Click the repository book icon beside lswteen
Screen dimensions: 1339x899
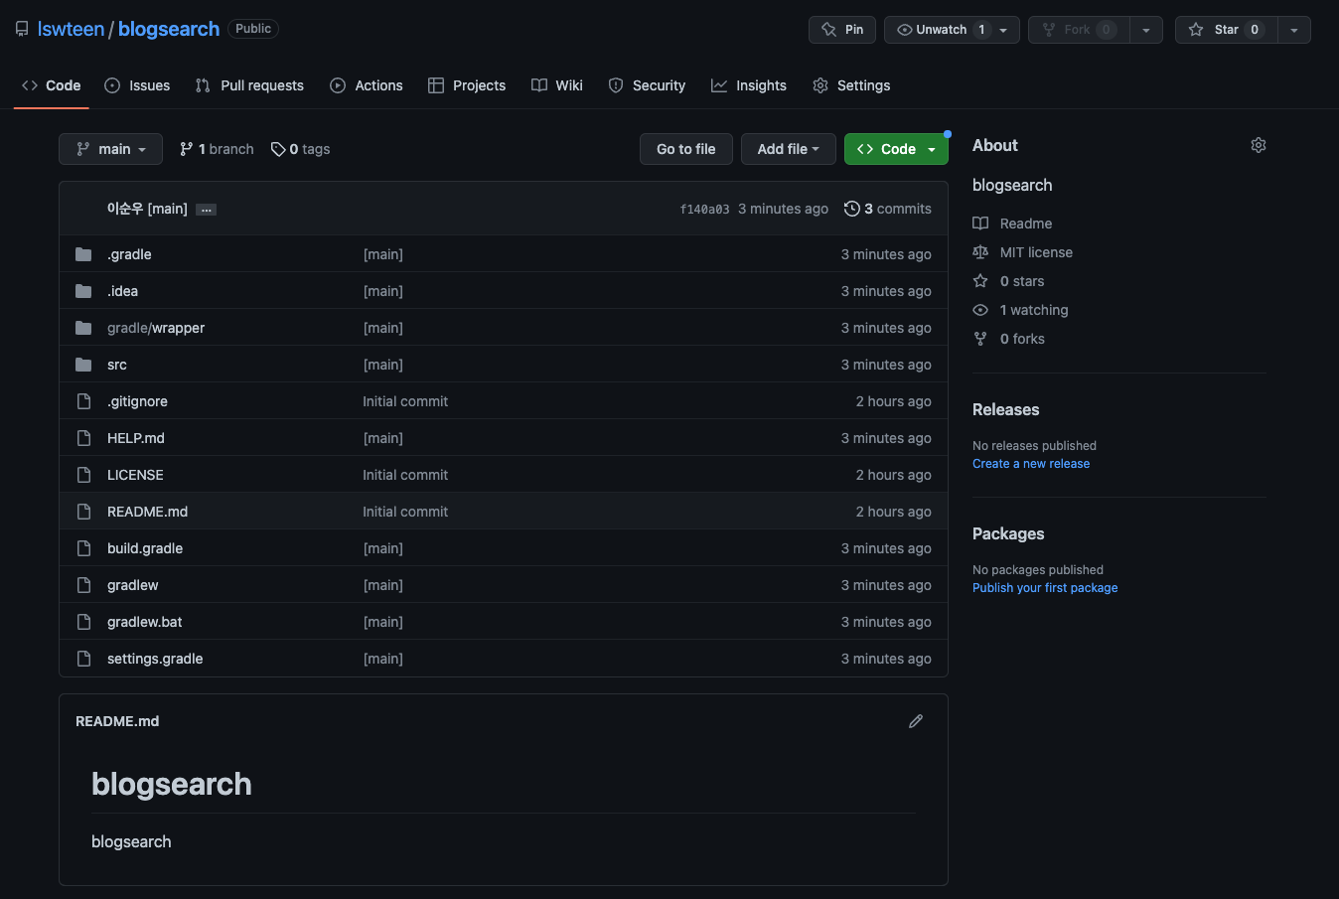(22, 29)
